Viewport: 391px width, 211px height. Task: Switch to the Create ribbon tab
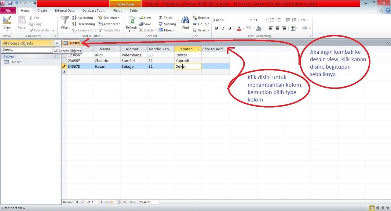42,10
